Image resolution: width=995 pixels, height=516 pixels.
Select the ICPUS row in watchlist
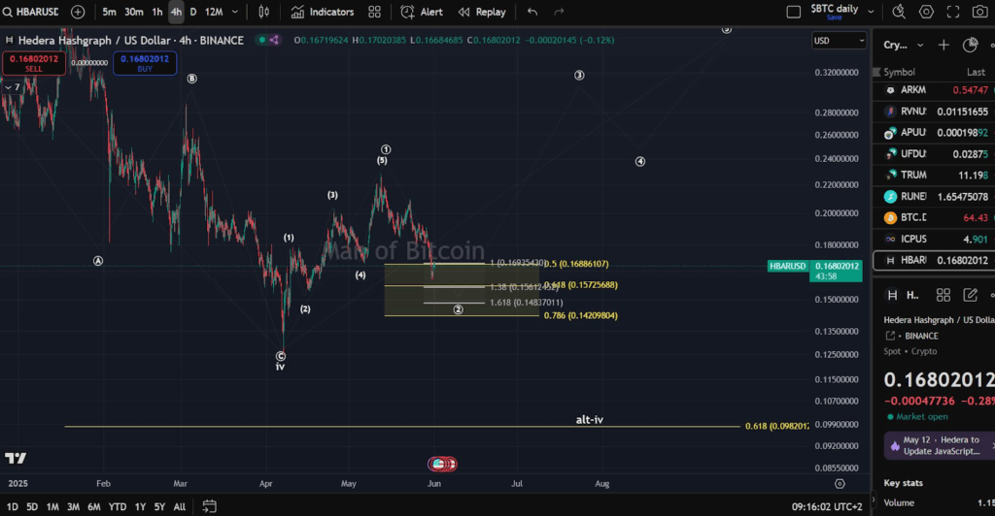click(934, 239)
